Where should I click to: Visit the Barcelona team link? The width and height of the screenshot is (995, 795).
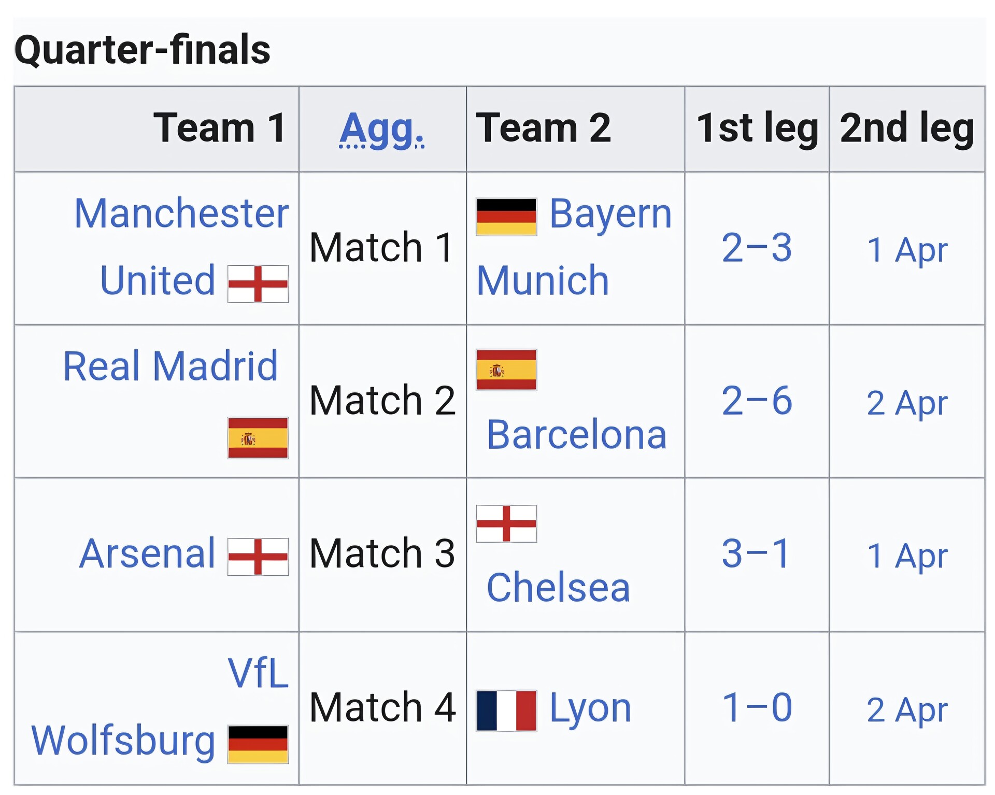click(576, 434)
